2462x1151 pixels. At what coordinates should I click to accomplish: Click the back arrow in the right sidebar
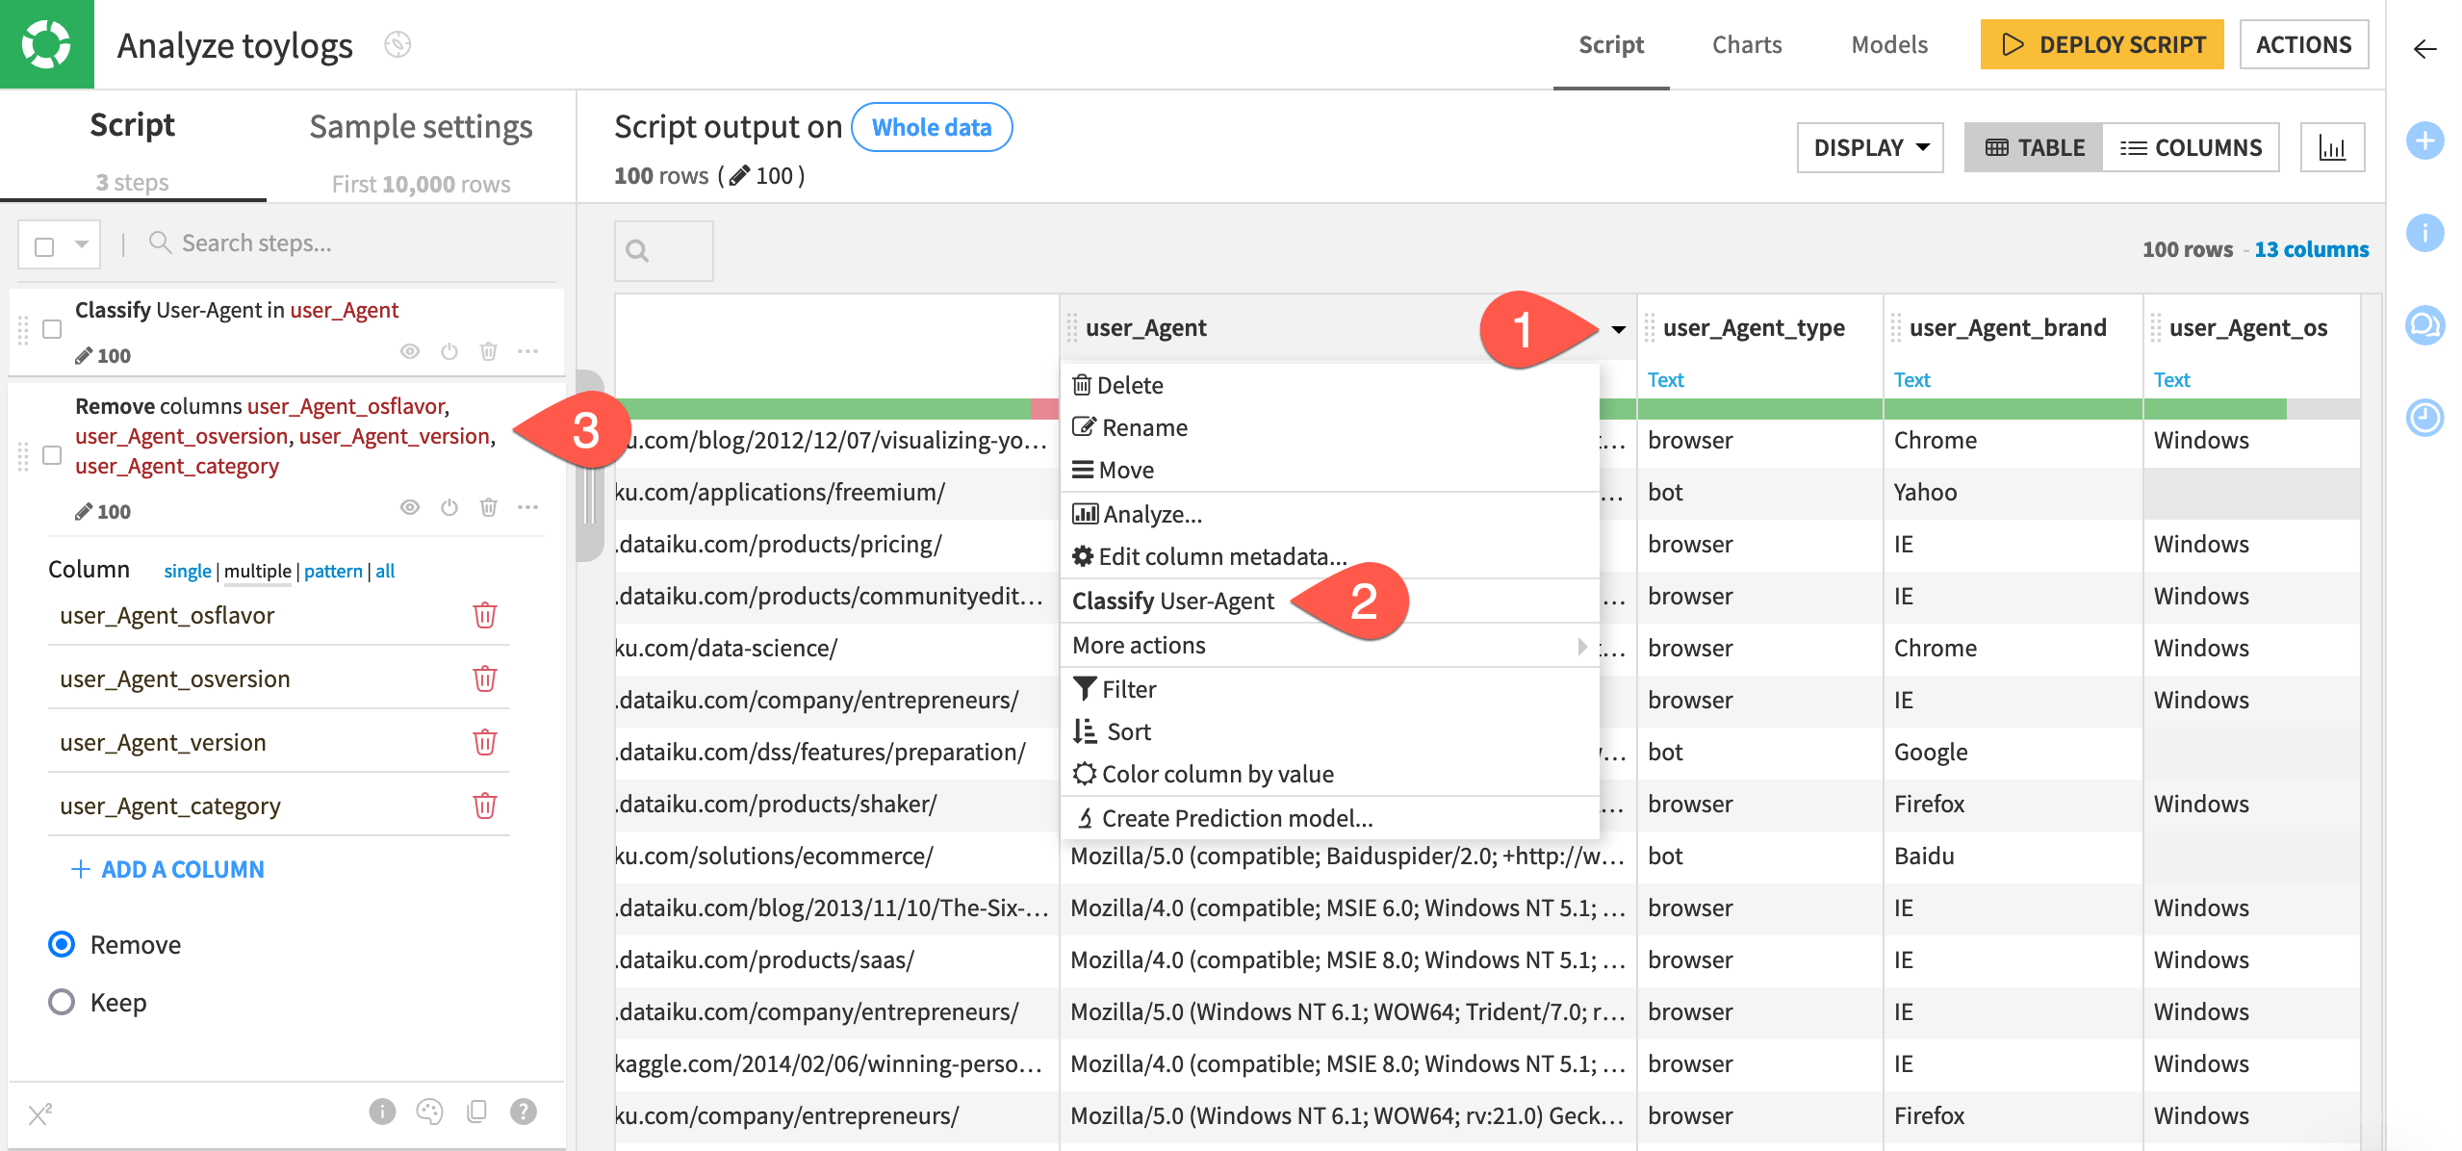click(x=2424, y=49)
